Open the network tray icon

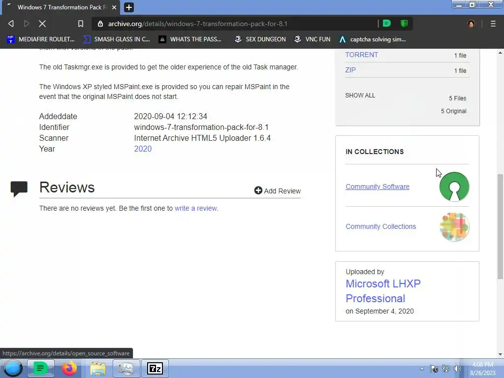(x=446, y=369)
